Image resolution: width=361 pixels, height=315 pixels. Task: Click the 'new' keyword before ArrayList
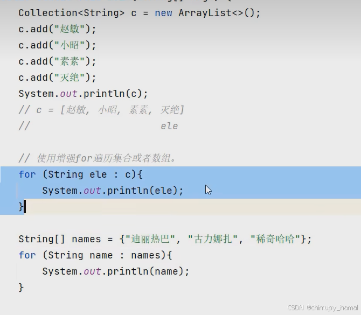[x=163, y=13]
